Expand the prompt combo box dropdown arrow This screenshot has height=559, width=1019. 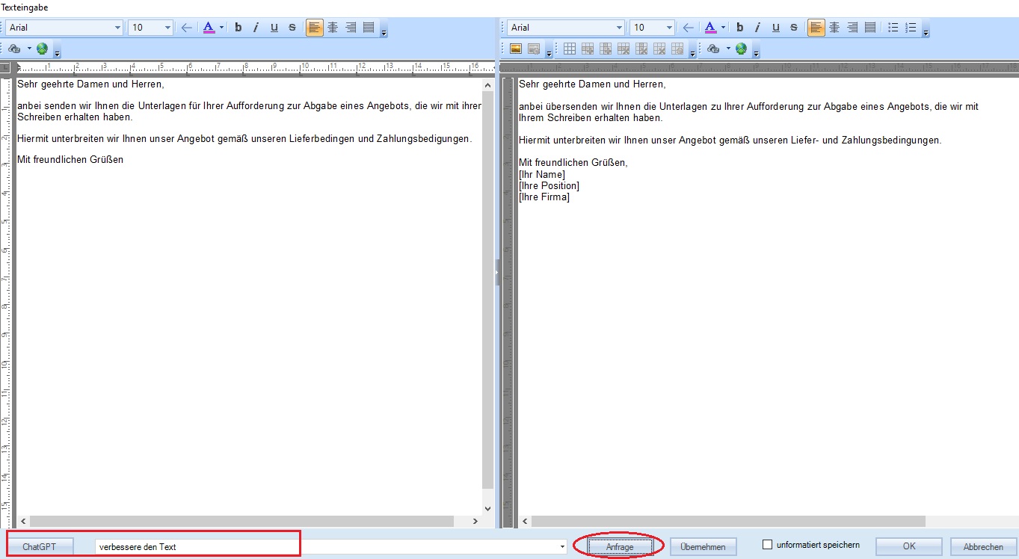(562, 547)
